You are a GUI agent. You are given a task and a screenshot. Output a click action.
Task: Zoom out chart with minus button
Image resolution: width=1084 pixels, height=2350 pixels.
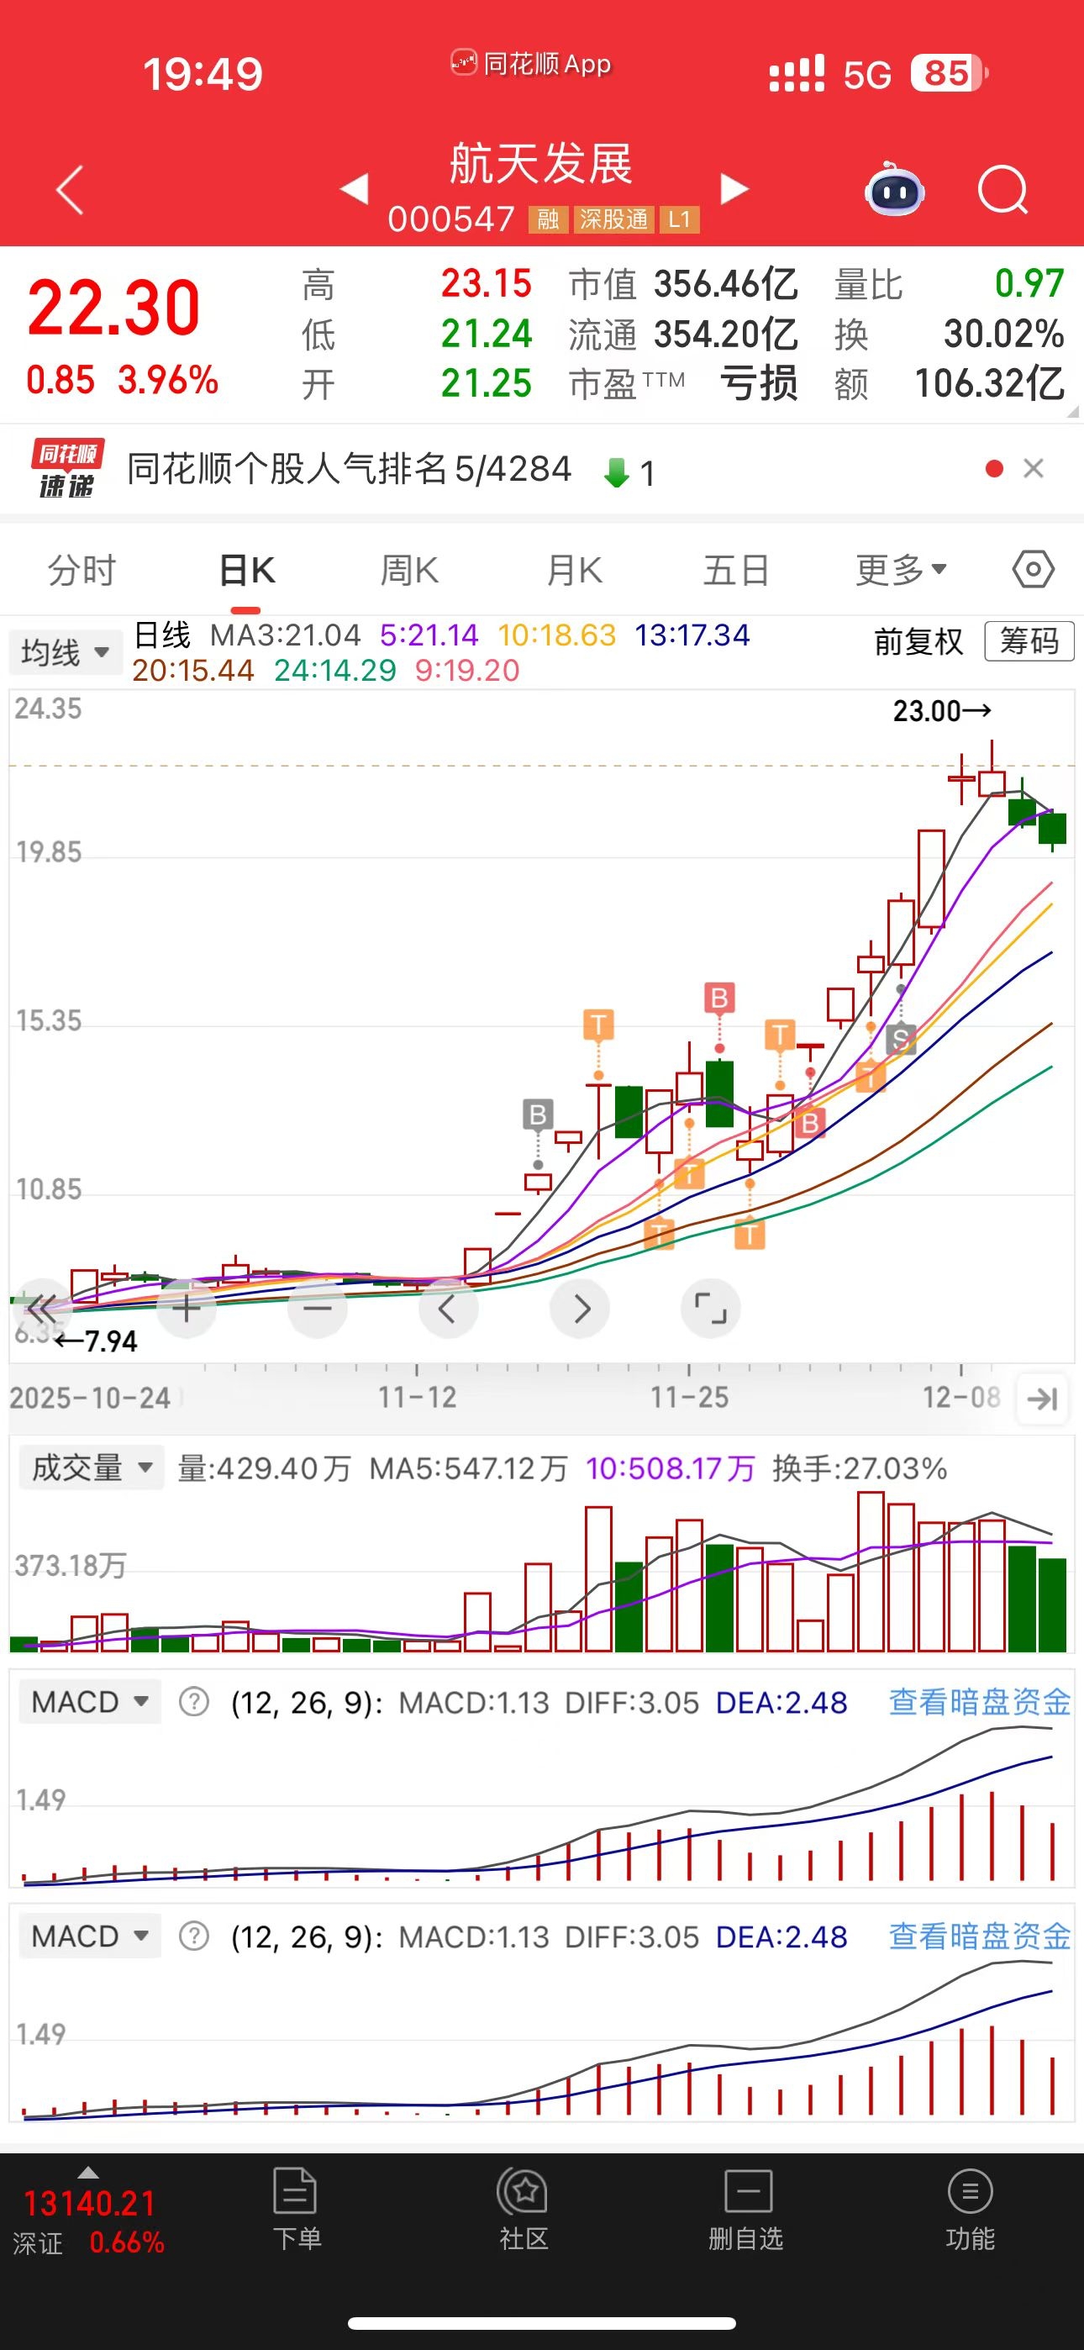[318, 1309]
